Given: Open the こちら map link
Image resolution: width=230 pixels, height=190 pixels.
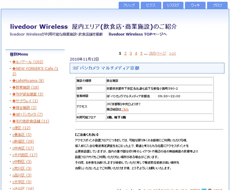Looking at the screenshot, I should click(x=125, y=109).
